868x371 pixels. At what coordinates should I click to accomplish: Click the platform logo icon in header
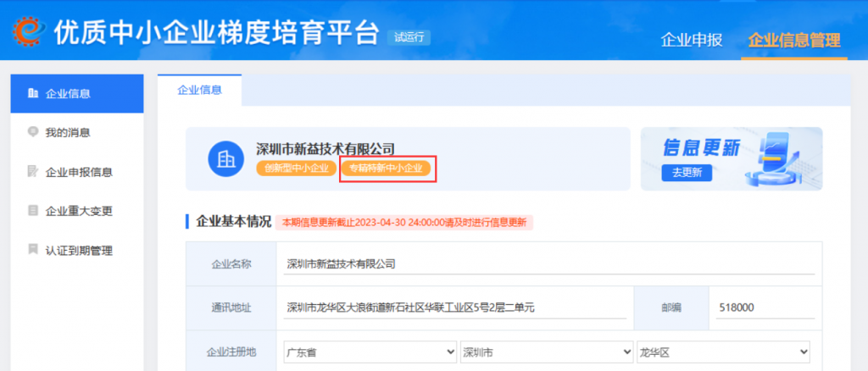[30, 32]
